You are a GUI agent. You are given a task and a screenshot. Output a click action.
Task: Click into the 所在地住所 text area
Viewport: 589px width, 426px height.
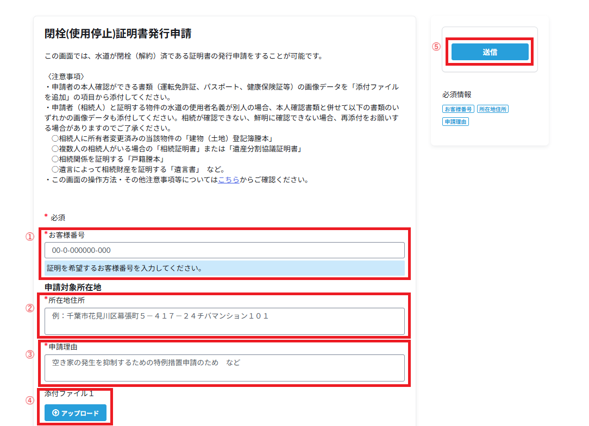[x=224, y=321]
